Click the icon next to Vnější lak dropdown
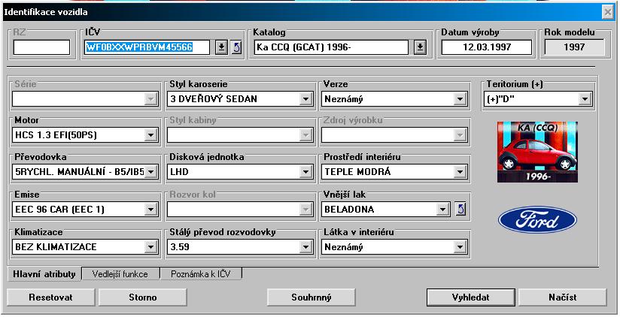 461,209
